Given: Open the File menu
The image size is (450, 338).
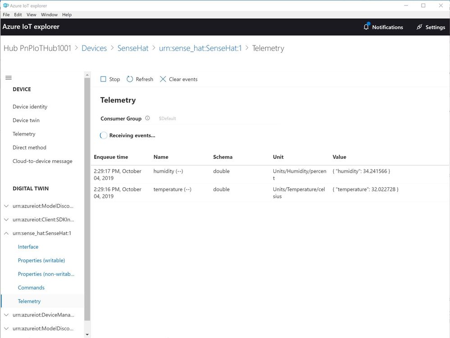Looking at the screenshot, I should [x=6, y=14].
